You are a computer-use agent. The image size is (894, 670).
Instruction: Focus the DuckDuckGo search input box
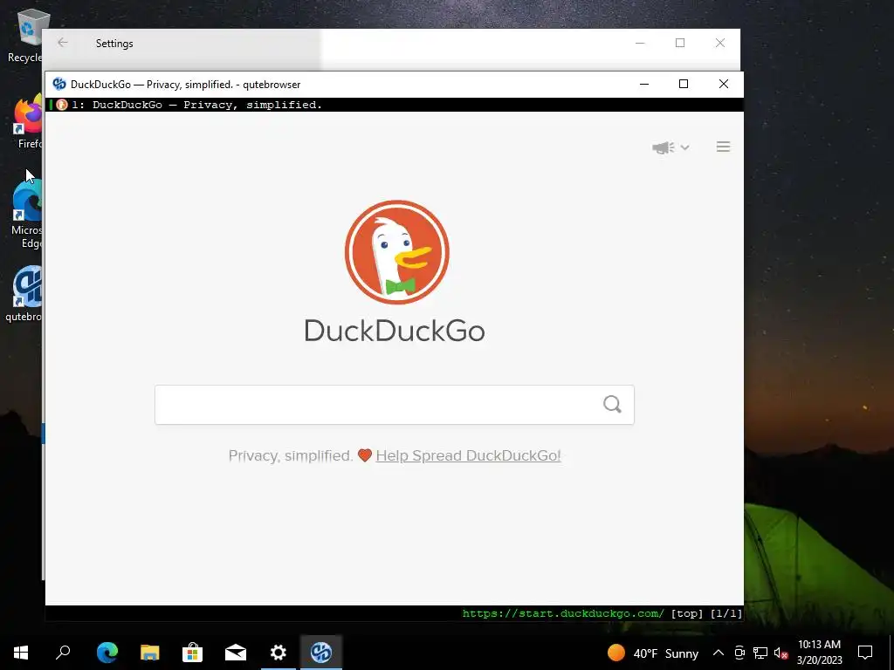tap(394, 405)
